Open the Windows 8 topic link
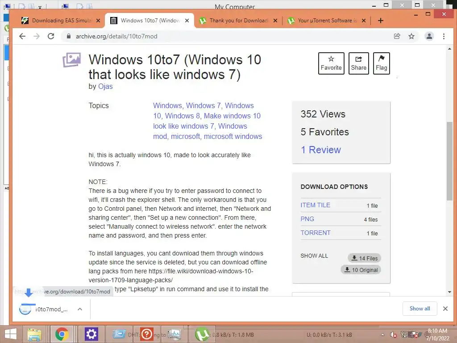Image resolution: width=457 pixels, height=343 pixels. click(x=183, y=116)
